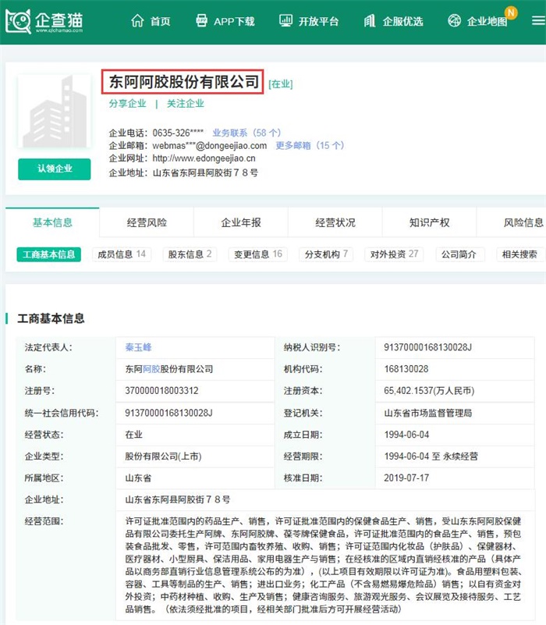Select the 公司简介 sub-tab

pos(459,254)
